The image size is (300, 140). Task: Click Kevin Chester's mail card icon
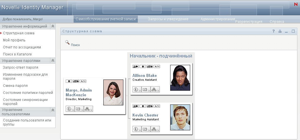coord(146,129)
